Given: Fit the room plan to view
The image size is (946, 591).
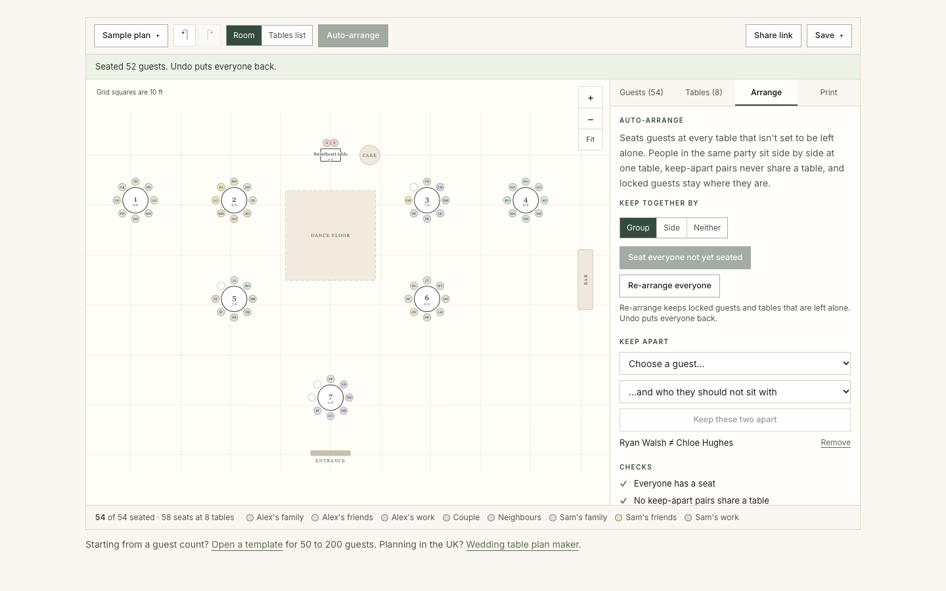Looking at the screenshot, I should [591, 139].
